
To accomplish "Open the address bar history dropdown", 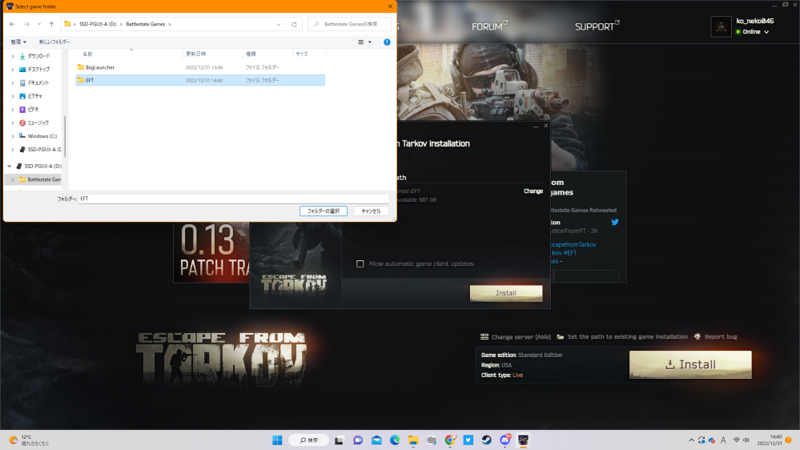I will pyautogui.click(x=279, y=24).
